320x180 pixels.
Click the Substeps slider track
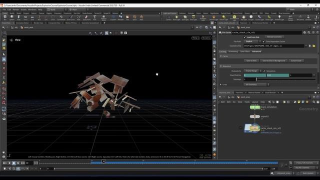(x=286, y=79)
